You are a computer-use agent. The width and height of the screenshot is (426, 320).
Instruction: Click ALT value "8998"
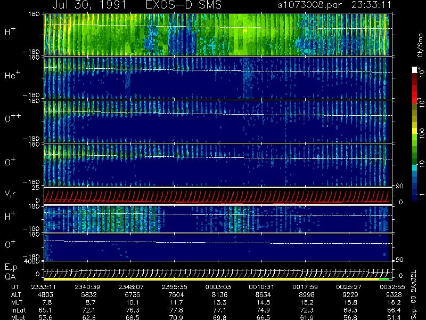(307, 295)
